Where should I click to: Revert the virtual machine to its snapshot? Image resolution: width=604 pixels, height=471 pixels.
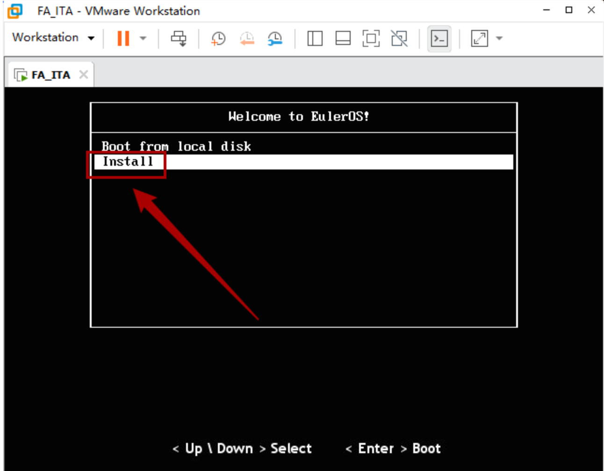pos(247,38)
